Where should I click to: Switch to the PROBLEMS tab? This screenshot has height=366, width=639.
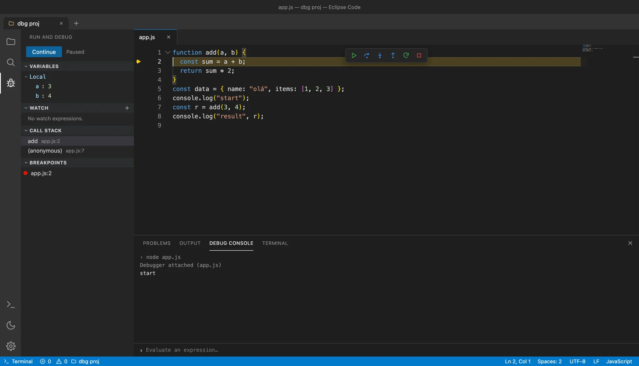coord(157,243)
